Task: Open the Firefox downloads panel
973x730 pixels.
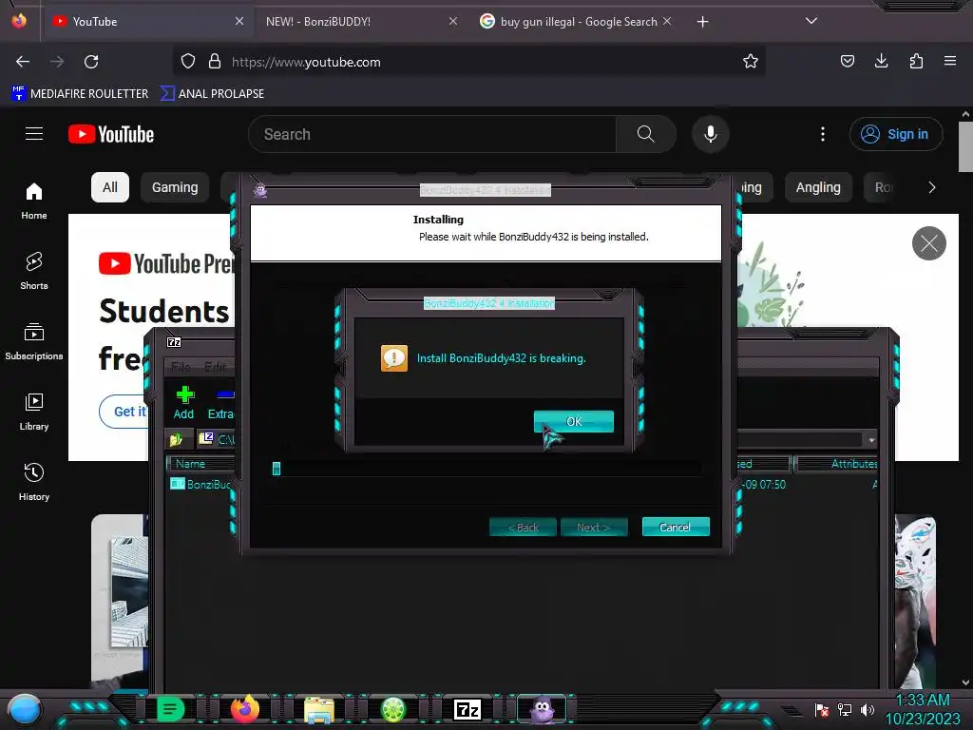Action: pos(881,61)
